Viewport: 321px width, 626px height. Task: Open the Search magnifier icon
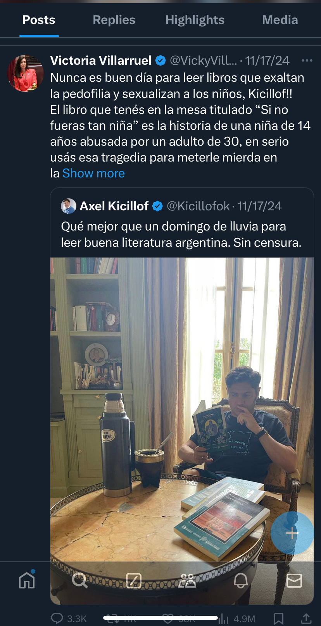click(80, 580)
